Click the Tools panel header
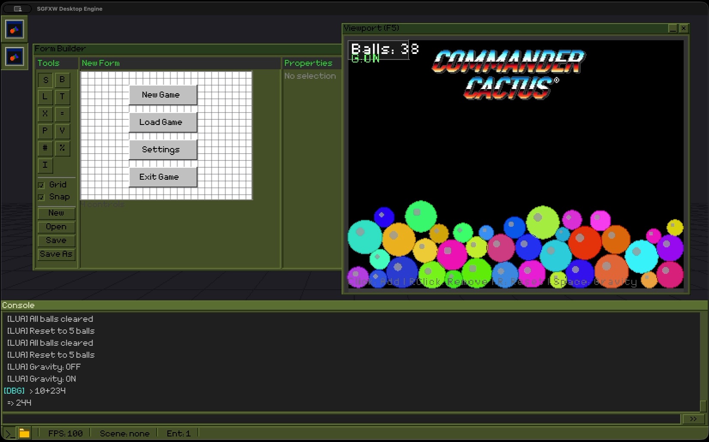 pyautogui.click(x=57, y=63)
